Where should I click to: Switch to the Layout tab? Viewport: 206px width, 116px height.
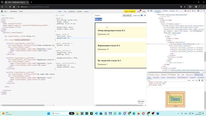(163, 78)
